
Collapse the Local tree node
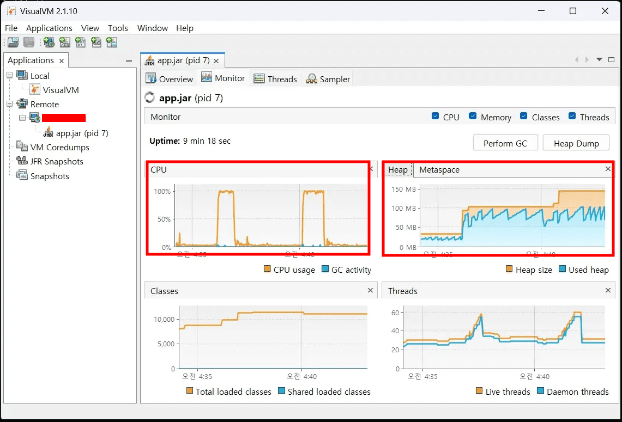[x=9, y=76]
